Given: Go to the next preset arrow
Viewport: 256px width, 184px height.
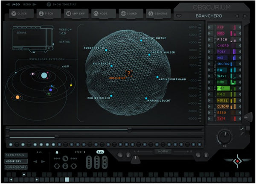Looking at the screenshot, I should [245, 16].
